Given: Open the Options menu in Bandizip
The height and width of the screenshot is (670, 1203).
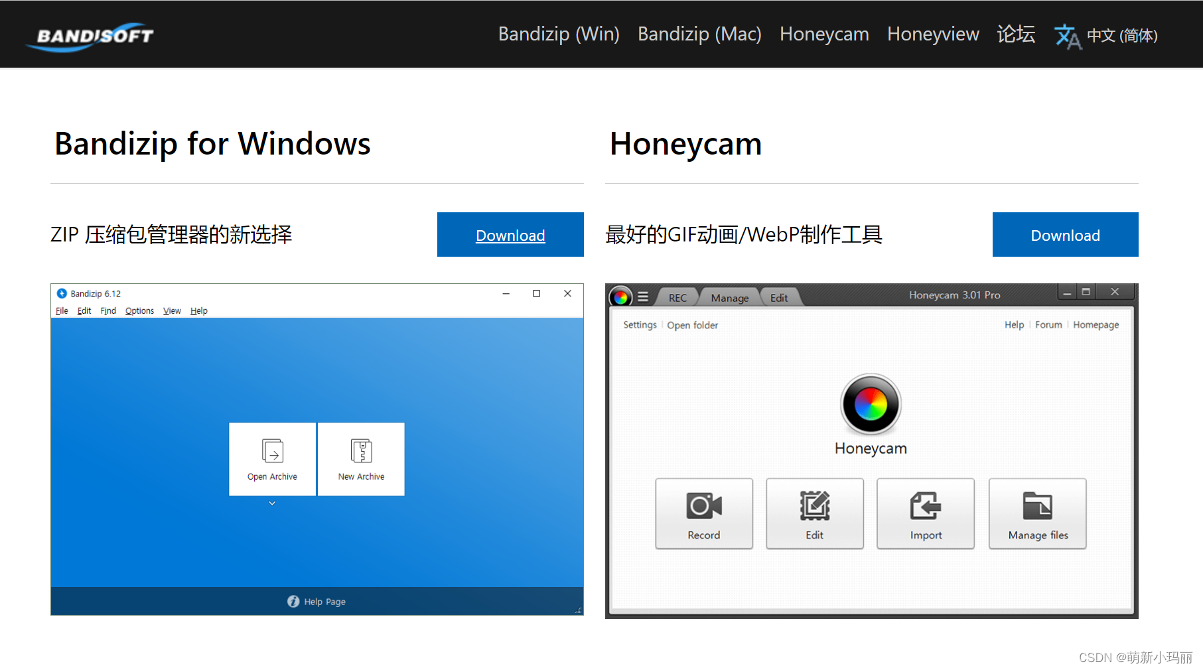Looking at the screenshot, I should click(139, 310).
